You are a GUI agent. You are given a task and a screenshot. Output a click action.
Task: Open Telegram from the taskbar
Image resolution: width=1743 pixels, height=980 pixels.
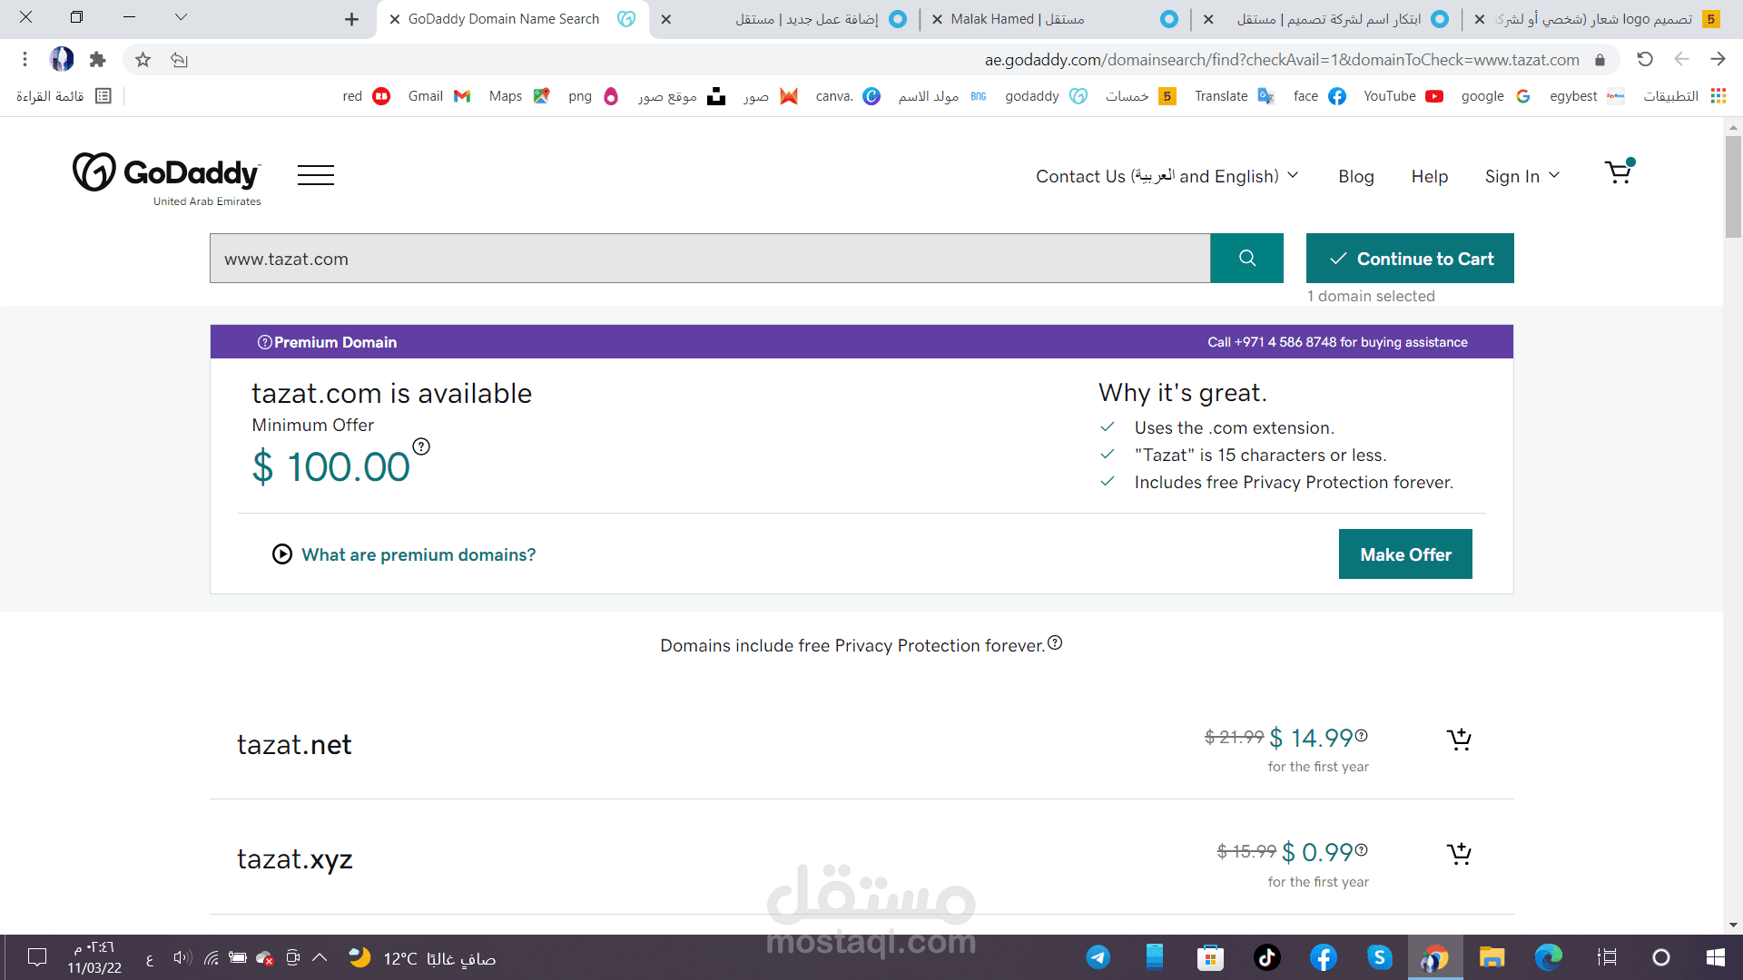pyautogui.click(x=1098, y=957)
